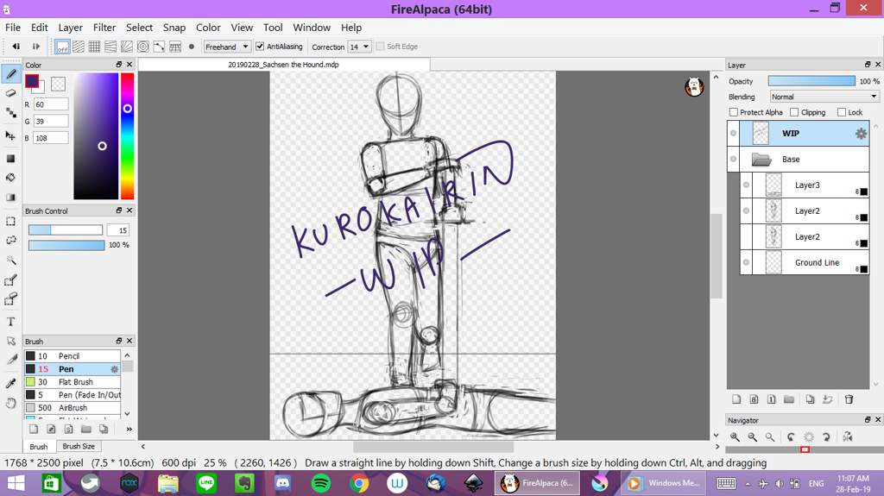The width and height of the screenshot is (884, 496).
Task: Open the File menu
Action: (13, 28)
